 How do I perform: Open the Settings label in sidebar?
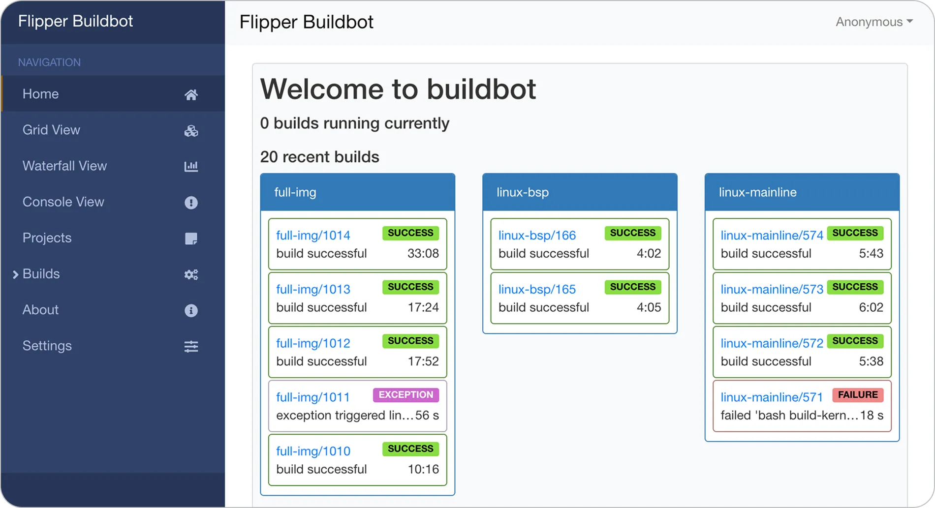tap(47, 346)
